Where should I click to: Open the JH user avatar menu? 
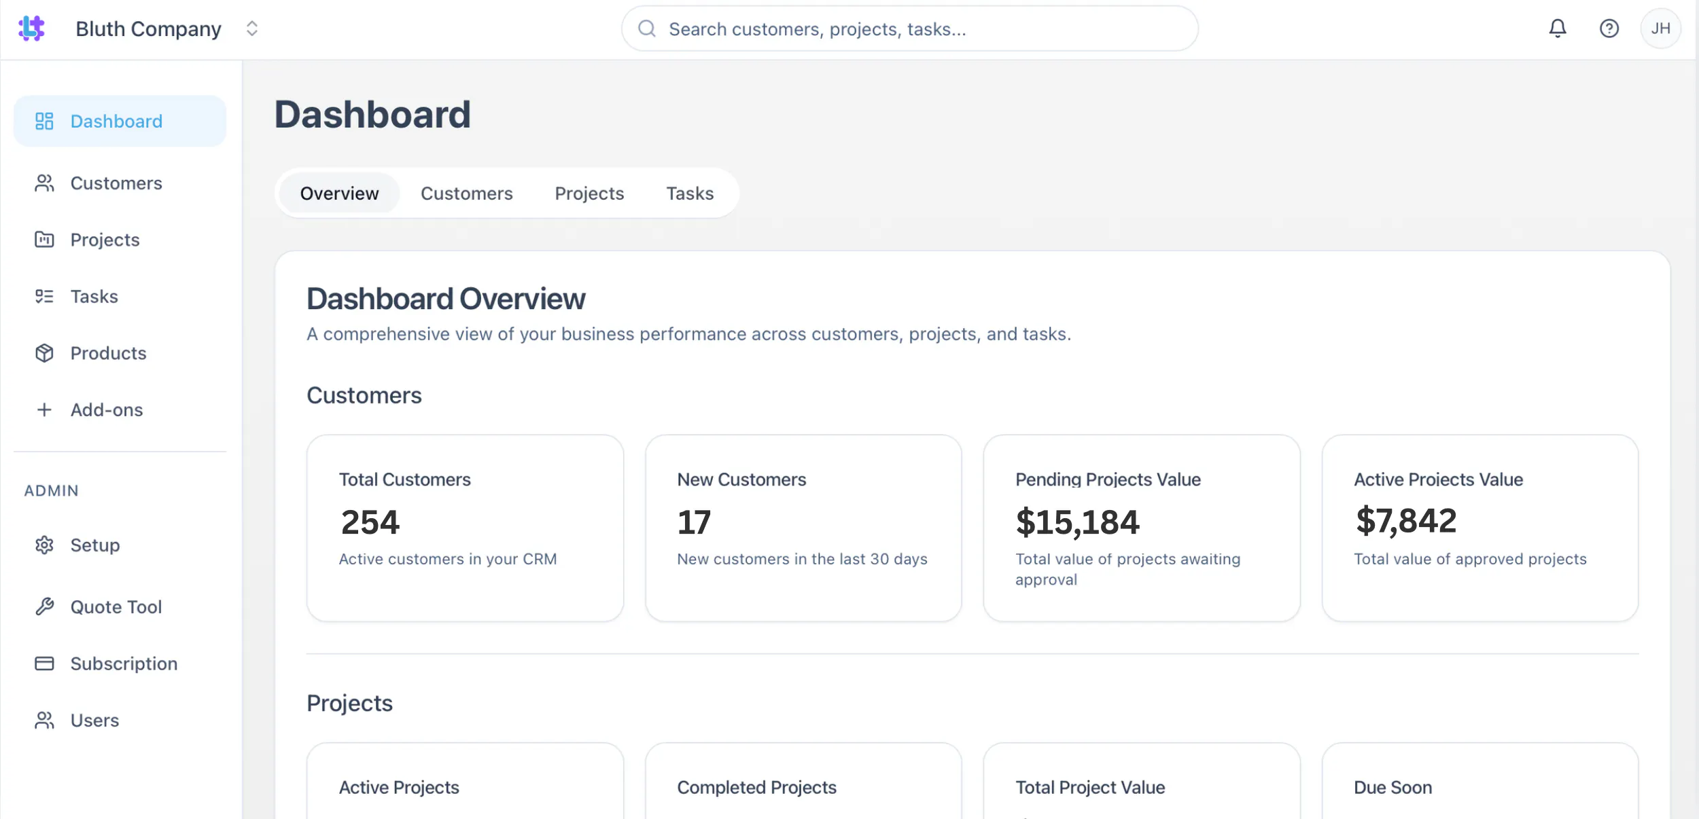click(1660, 29)
